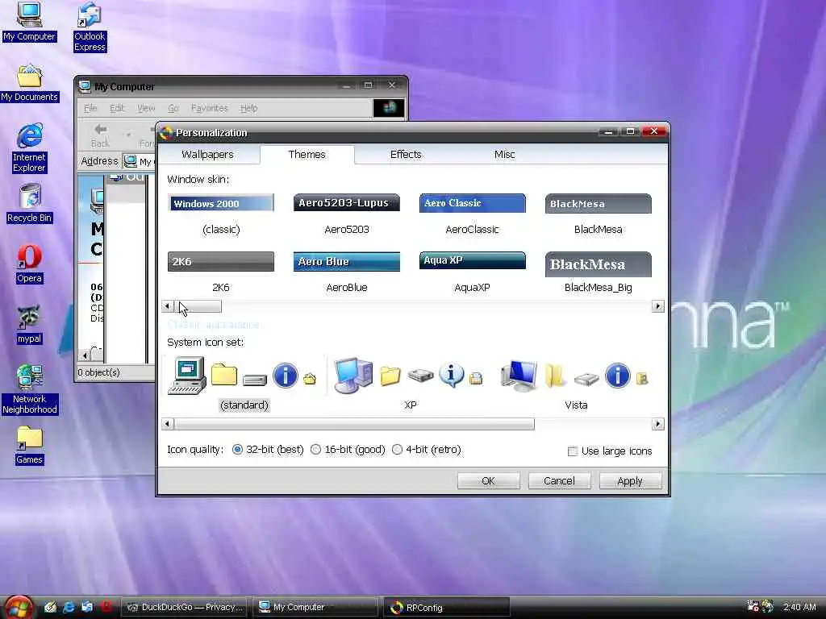Image resolution: width=826 pixels, height=619 pixels.
Task: Choose the Aero Blue window skin
Action: pyautogui.click(x=347, y=272)
